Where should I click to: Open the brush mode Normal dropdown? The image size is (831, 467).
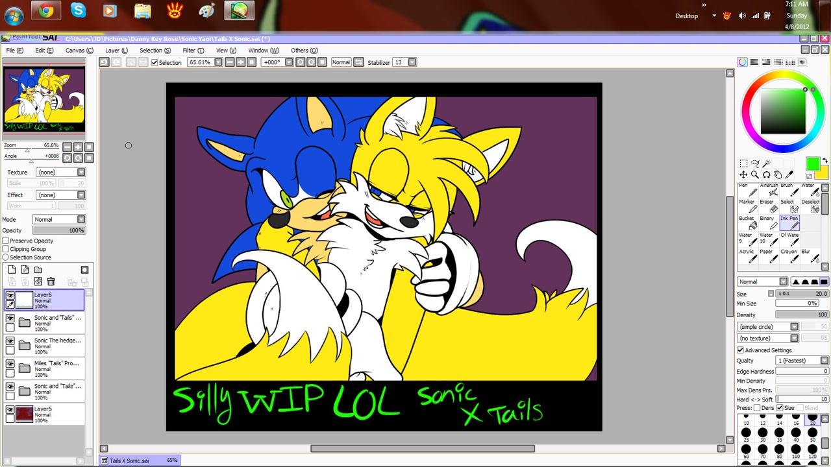tap(763, 281)
